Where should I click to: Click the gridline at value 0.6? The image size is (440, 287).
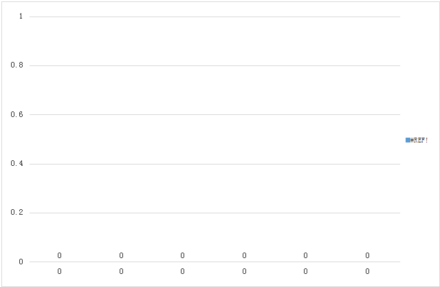[214, 114]
